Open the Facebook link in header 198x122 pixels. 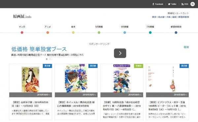point(158,4)
